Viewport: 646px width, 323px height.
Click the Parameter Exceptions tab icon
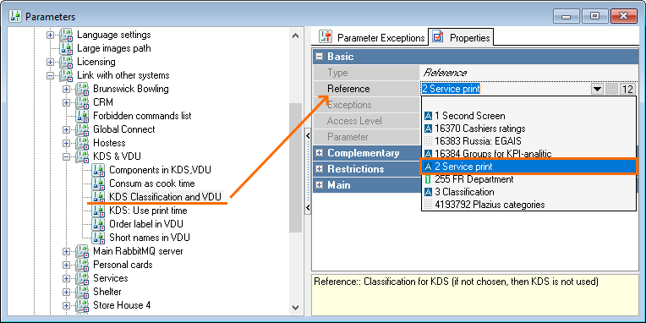(326, 37)
